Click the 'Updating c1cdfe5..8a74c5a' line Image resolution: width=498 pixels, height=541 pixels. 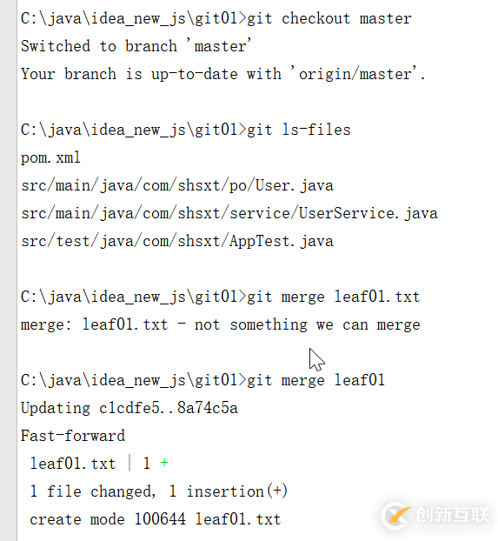point(129,408)
